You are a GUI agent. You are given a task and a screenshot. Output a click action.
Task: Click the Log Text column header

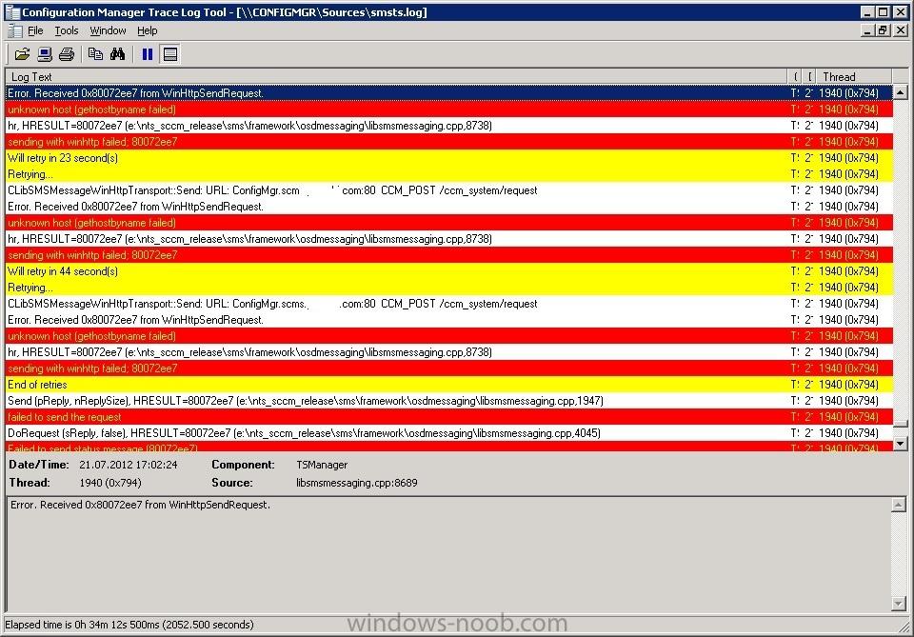(396, 76)
